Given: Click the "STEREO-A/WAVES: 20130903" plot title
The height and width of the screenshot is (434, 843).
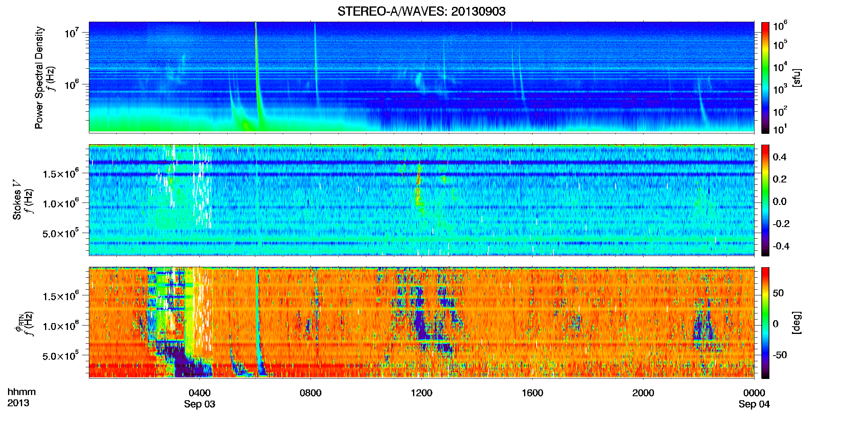Looking at the screenshot, I should [421, 11].
